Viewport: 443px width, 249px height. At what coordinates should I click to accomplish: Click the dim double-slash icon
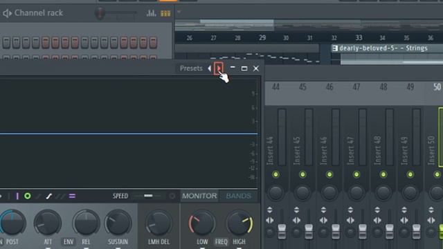[60, 196]
